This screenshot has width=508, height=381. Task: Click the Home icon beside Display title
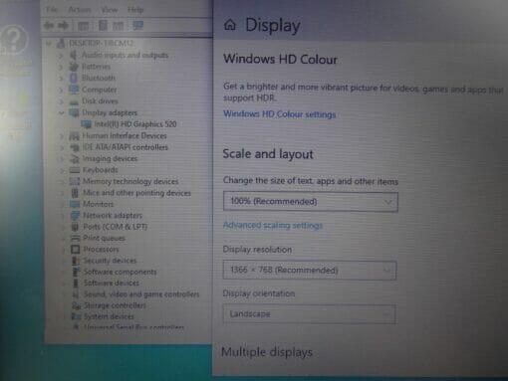click(230, 25)
